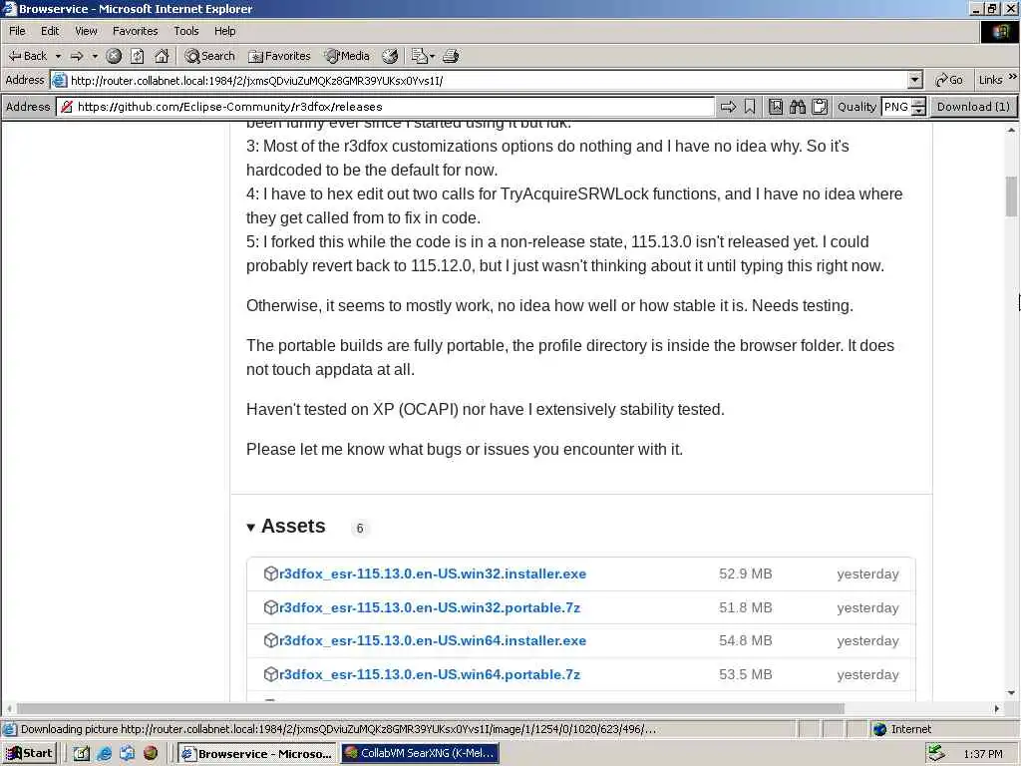Click the router.collabnet.local IE address field

click(487, 80)
